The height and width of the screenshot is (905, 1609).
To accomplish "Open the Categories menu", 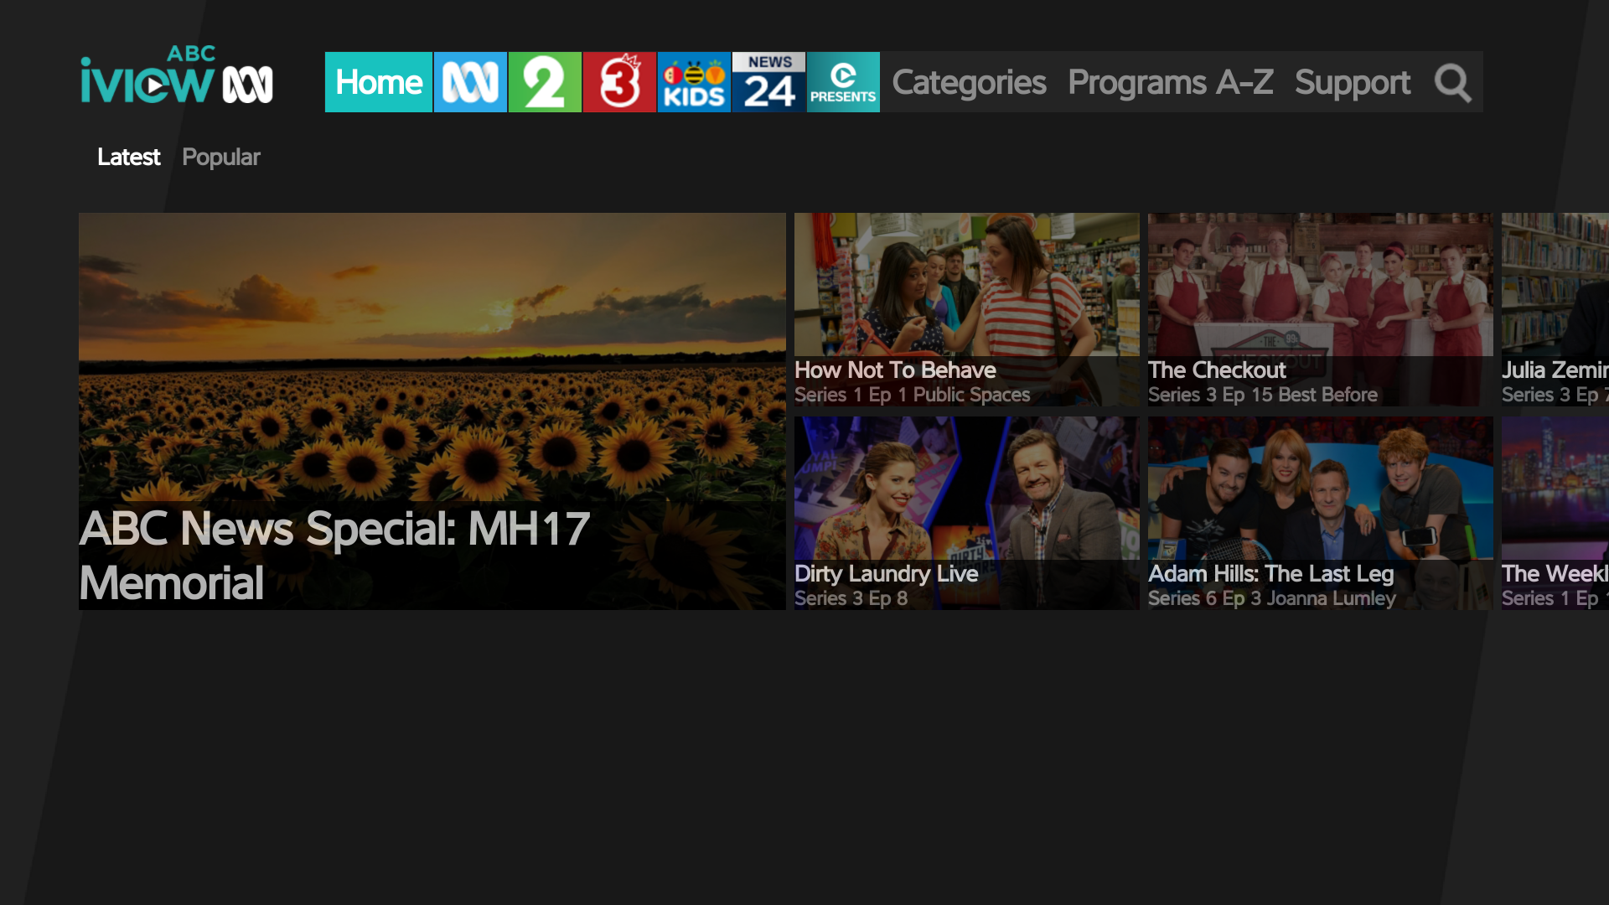I will (969, 83).
